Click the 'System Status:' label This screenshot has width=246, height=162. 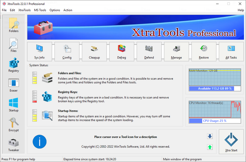click(x=39, y=65)
